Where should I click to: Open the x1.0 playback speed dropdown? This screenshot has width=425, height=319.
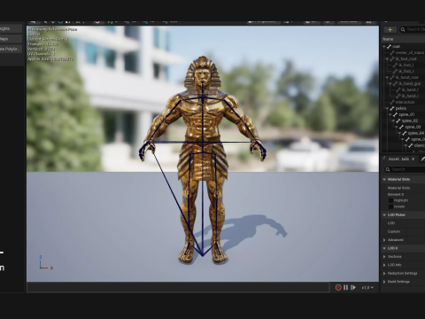coord(367,287)
